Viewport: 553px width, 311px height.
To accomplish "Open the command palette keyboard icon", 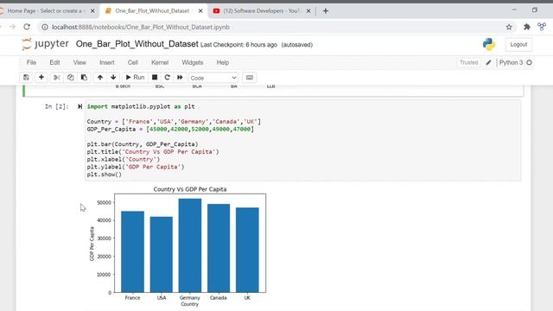I will [250, 77].
